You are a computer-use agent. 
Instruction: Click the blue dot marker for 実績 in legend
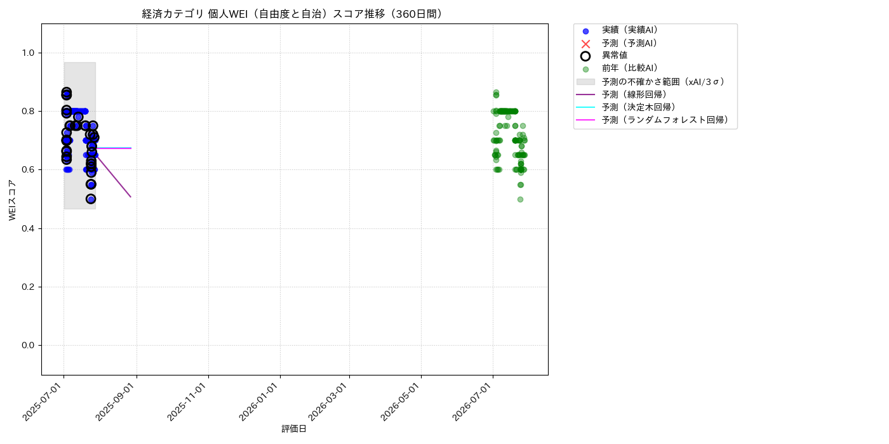pyautogui.click(x=585, y=30)
